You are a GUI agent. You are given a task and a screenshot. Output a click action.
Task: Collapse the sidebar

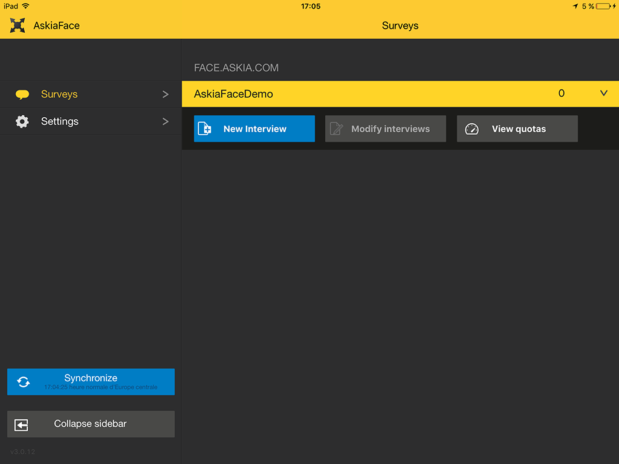[x=91, y=424]
